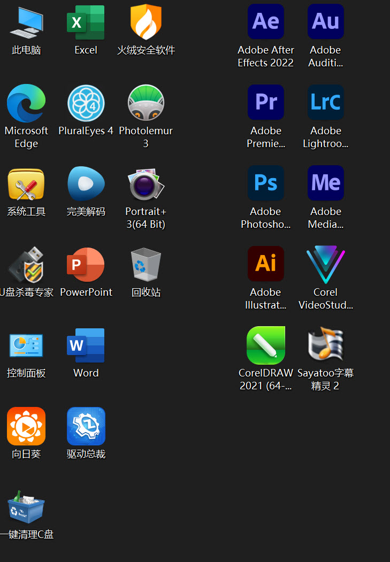Click the Adobe Audition icon
390x562 pixels.
pyautogui.click(x=325, y=21)
